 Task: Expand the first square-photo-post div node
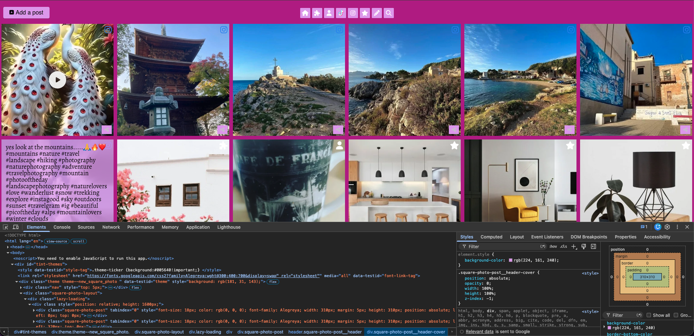click(34, 310)
